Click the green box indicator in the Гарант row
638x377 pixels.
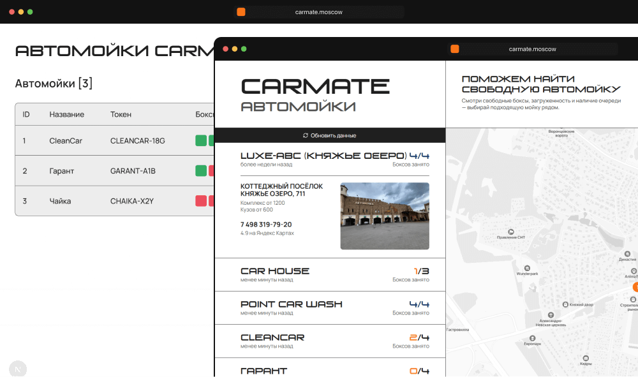pyautogui.click(x=201, y=170)
